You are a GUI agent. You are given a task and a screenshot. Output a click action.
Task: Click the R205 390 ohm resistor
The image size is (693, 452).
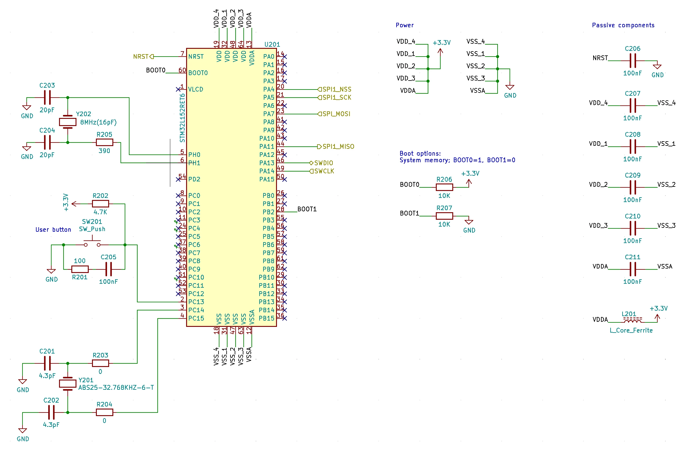(x=104, y=142)
